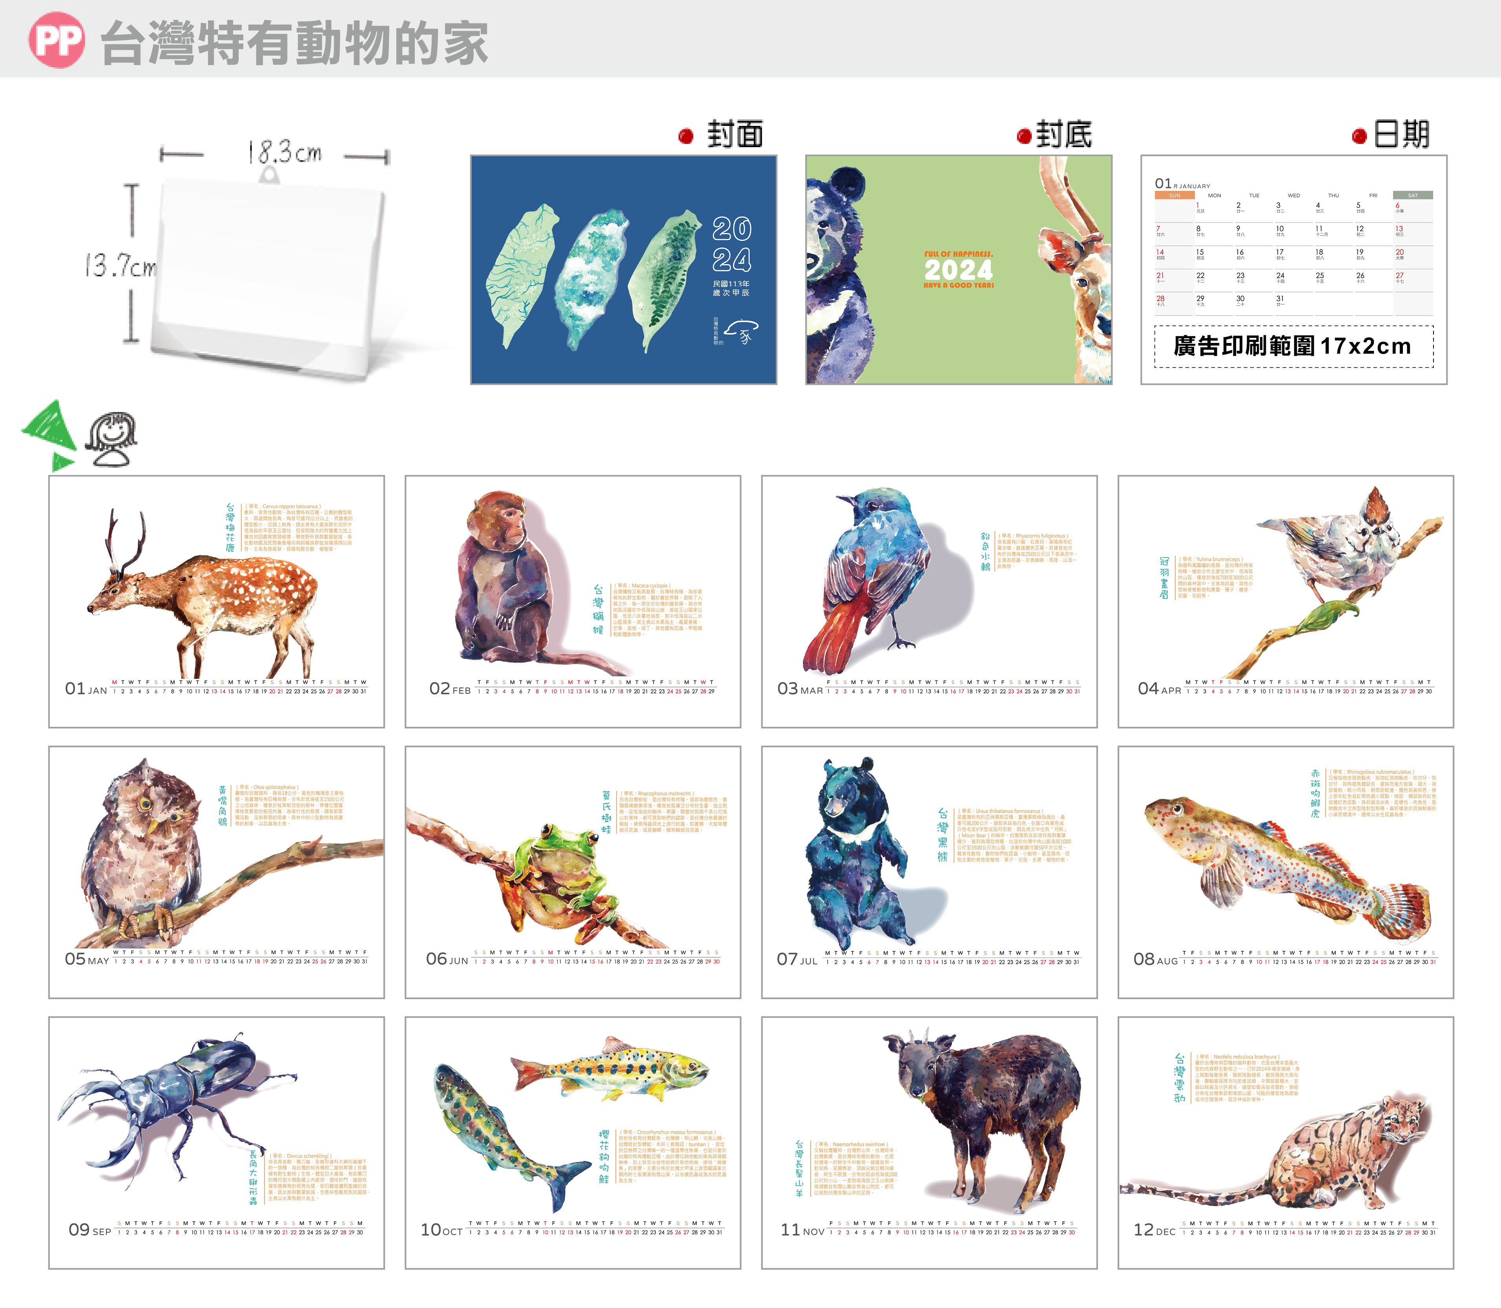Click the blank desk calendar mockup image
The width and height of the screenshot is (1501, 1308).
tap(268, 274)
